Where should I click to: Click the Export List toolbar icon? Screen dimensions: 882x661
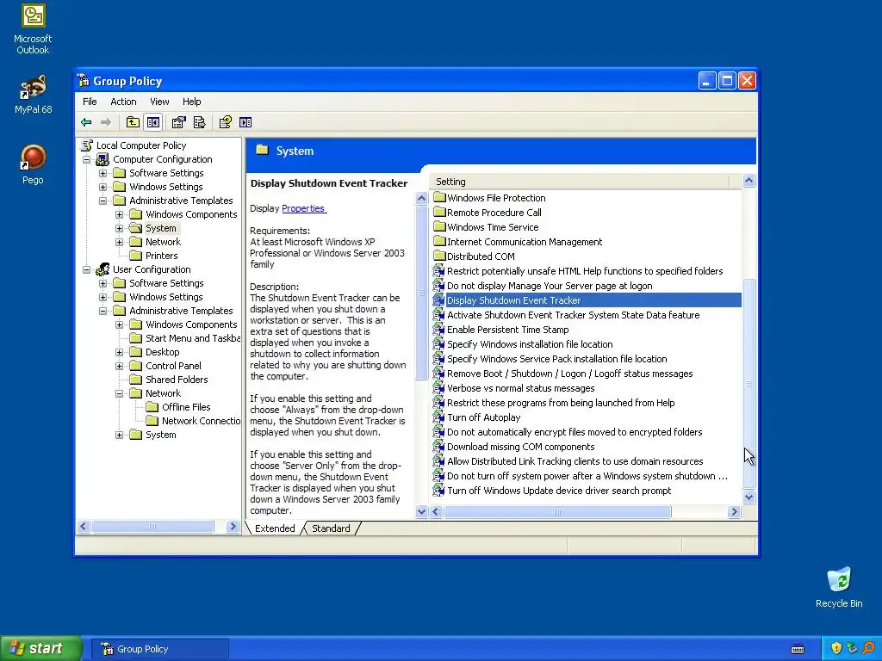pos(199,122)
